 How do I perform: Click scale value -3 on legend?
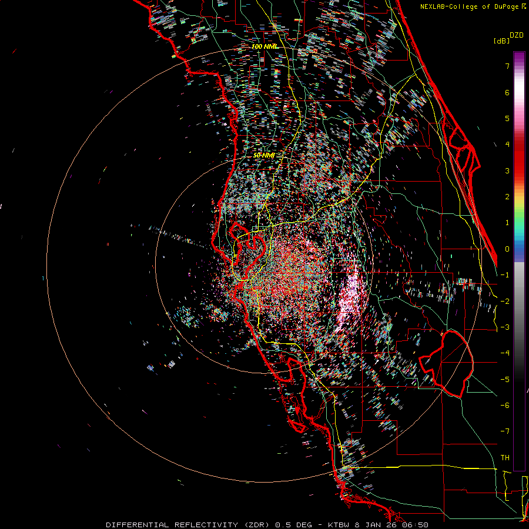click(x=505, y=327)
